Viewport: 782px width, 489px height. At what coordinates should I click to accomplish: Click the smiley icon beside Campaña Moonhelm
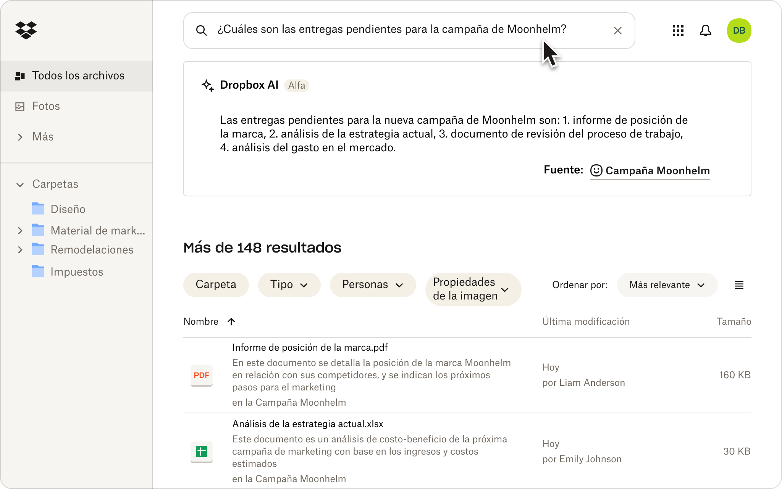click(x=596, y=170)
